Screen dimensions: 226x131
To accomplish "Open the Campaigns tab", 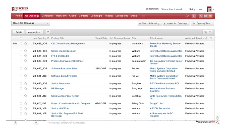I will click(96, 16).
